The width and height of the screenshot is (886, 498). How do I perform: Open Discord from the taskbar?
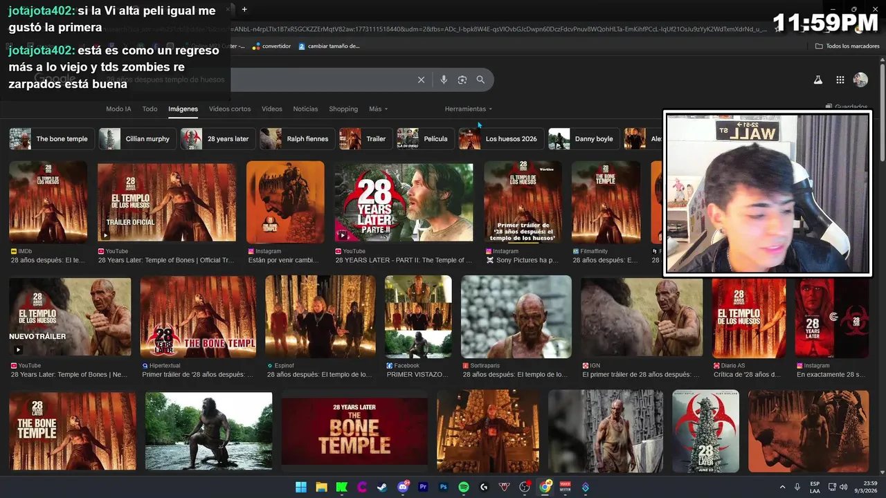click(403, 487)
